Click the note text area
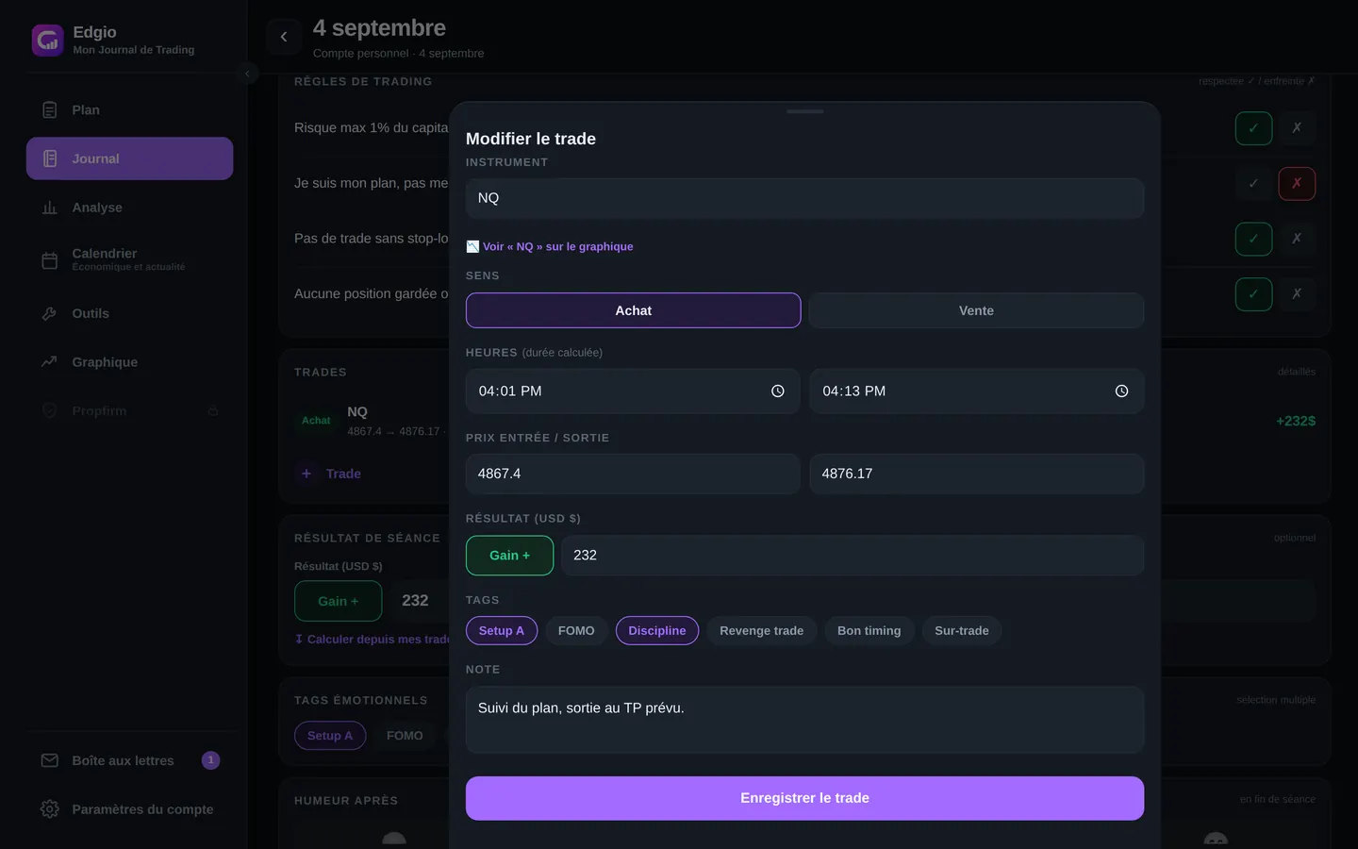The image size is (1358, 849). click(x=804, y=720)
